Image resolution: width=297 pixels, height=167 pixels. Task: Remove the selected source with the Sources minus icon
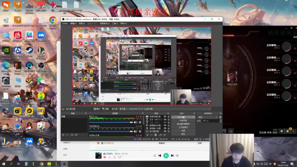click(x=151, y=135)
